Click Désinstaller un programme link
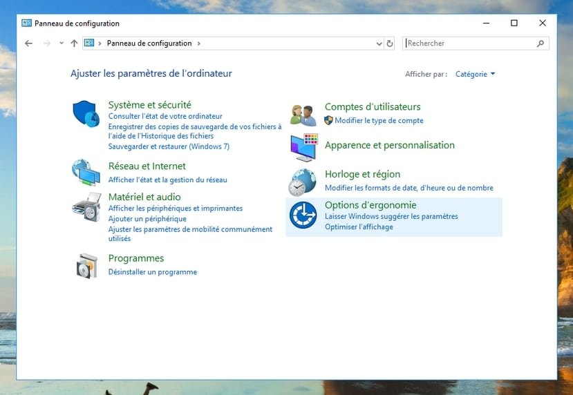Image resolution: width=573 pixels, height=395 pixels. [152, 272]
